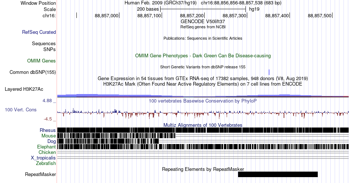Click the Window Position label
This screenshot has height=183, width=349.
click(38, 3)
